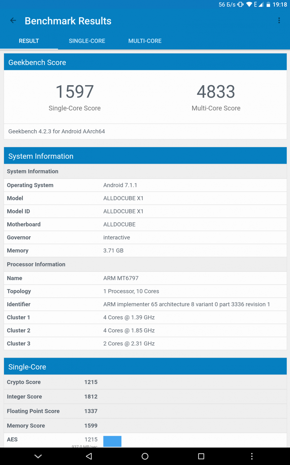The height and width of the screenshot is (465, 290).
Task: Tap the vibrate mode status icon
Action: [240, 5]
